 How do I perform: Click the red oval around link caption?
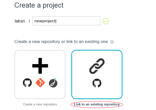coord(97,104)
